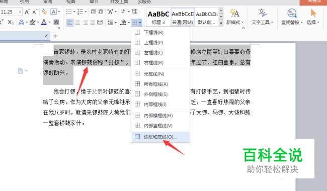
Task: Expand the character border arrow
Action: coord(59,12)
